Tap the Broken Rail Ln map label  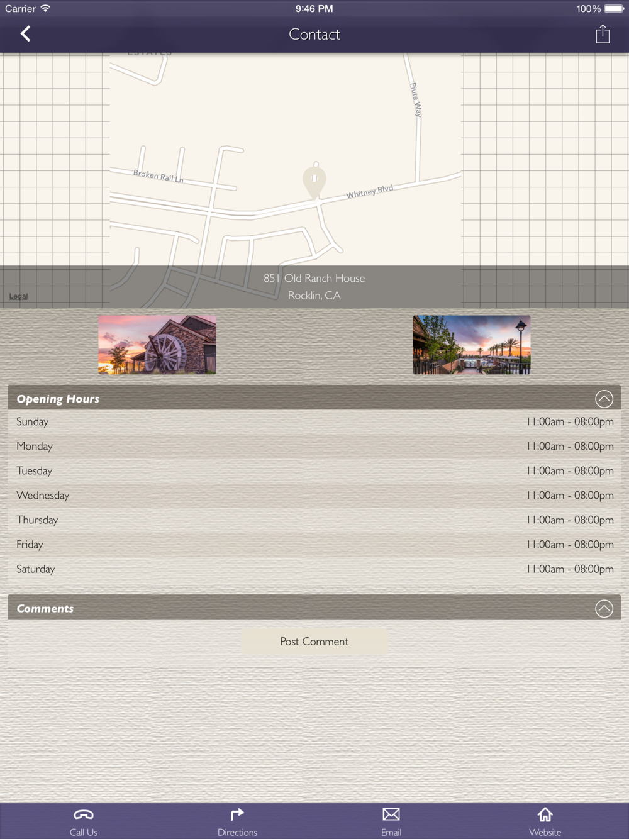(x=159, y=176)
